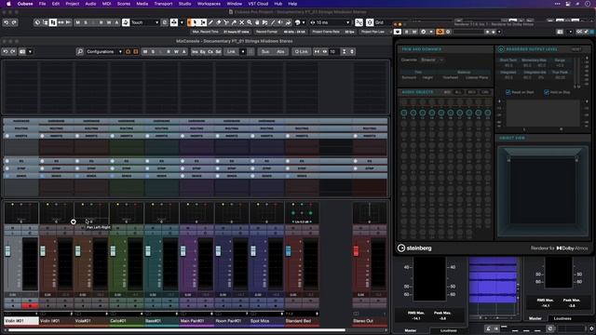Check the Reset on Start checkbox

click(x=508, y=92)
